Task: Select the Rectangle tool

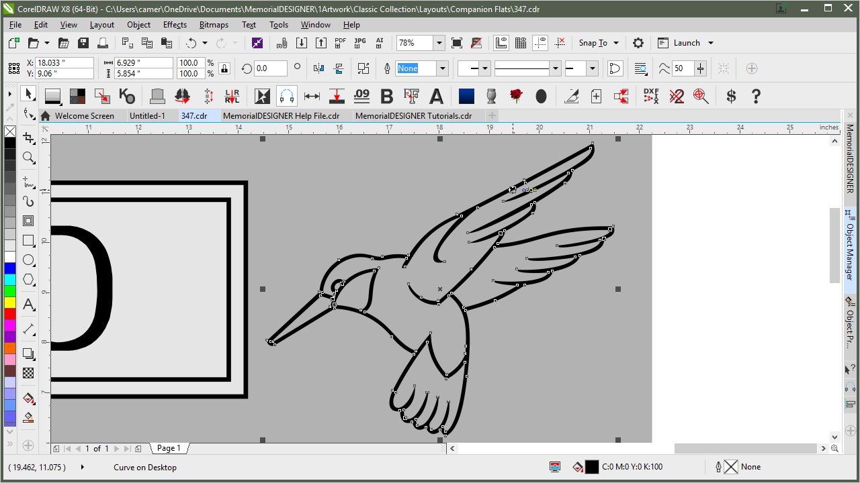Action: tap(28, 240)
